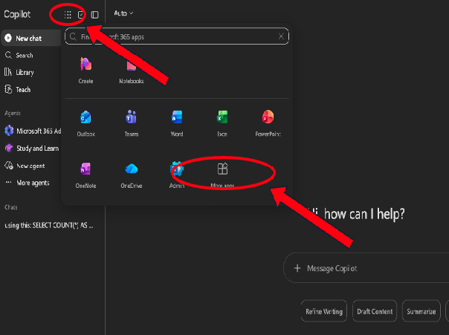Click the Teach icon in sidebar
449x335 pixels.
[x=8, y=89]
